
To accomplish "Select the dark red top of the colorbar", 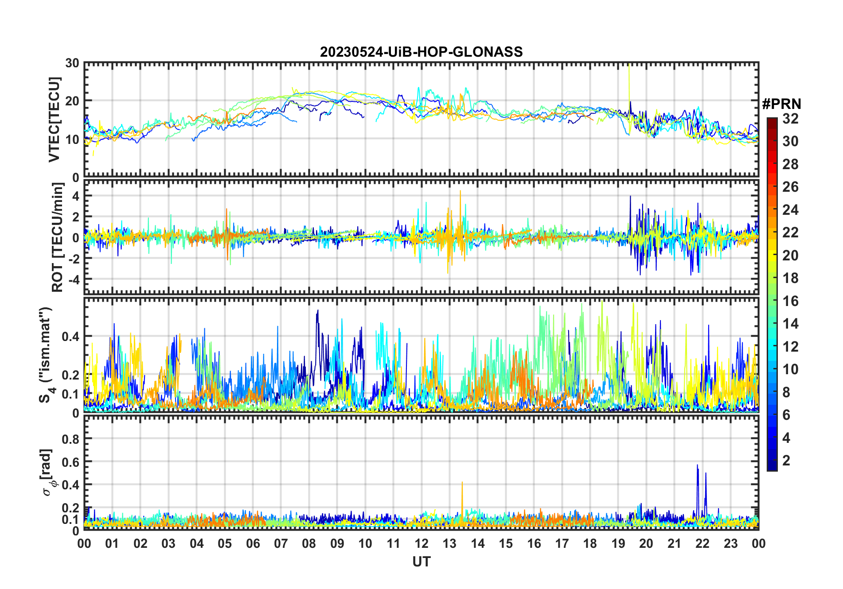I will [772, 121].
